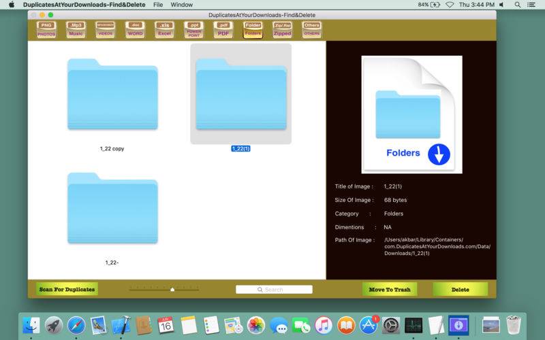Click the Folders preview image
This screenshot has width=545, height=340.
411,114
